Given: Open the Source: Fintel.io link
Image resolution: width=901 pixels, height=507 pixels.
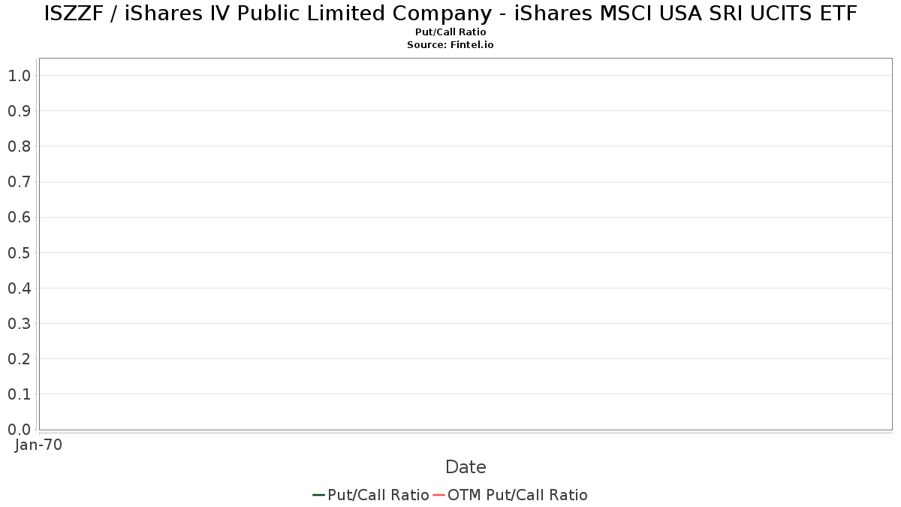Looking at the screenshot, I should [450, 45].
